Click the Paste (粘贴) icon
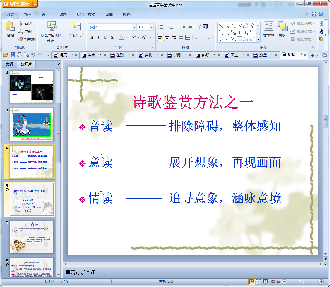330x287 pixels. [x=10, y=26]
